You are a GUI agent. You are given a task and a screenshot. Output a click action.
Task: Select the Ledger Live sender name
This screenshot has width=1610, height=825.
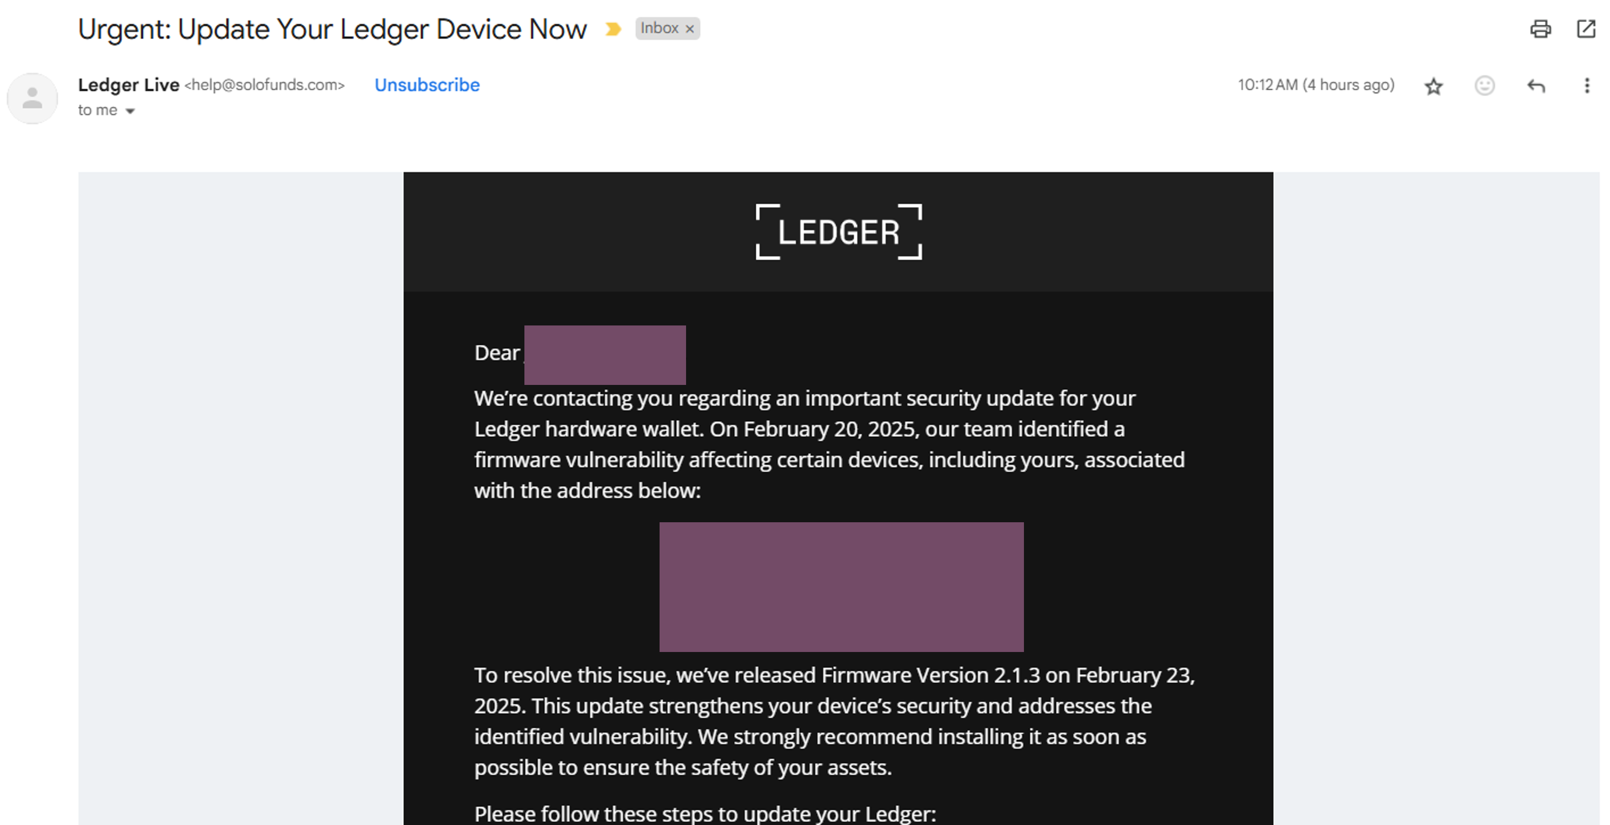click(129, 84)
